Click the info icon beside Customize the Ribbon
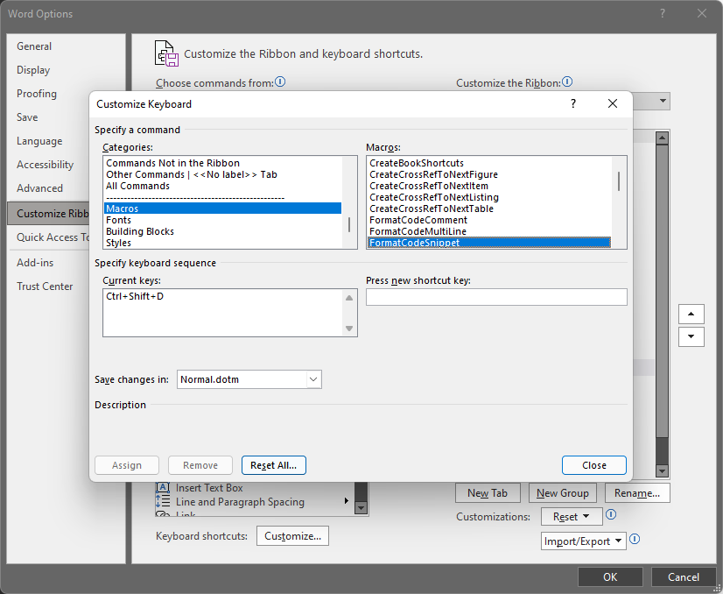Viewport: 723px width, 594px height. [567, 82]
